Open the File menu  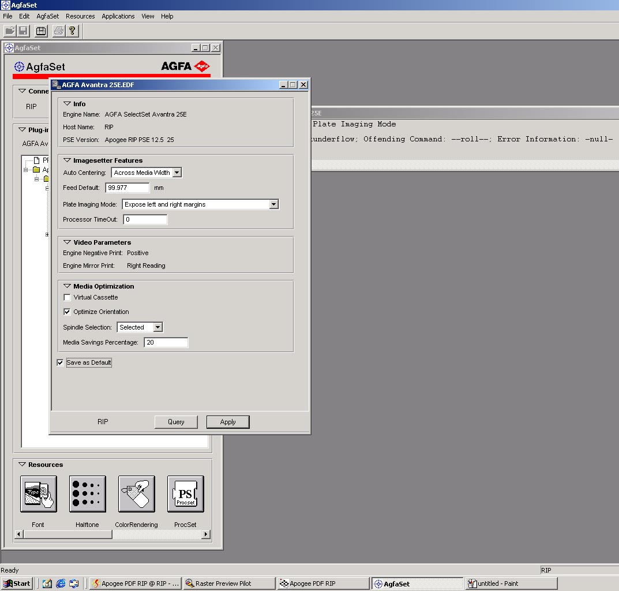[x=7, y=16]
